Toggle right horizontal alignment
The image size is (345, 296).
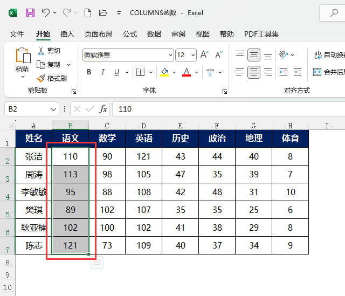coord(268,72)
